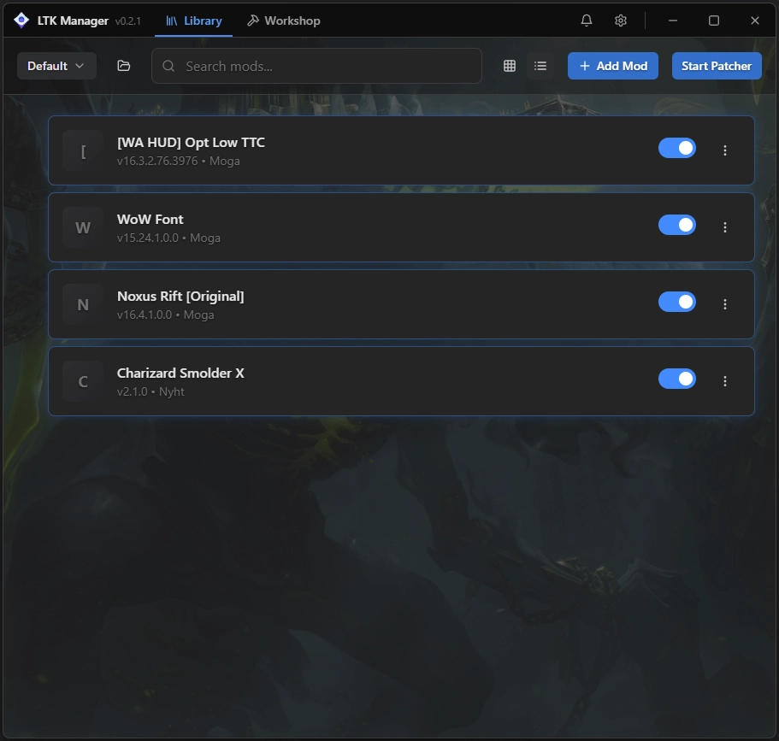
Task: Select the Noxus Rift [Original] title
Action: click(x=180, y=296)
